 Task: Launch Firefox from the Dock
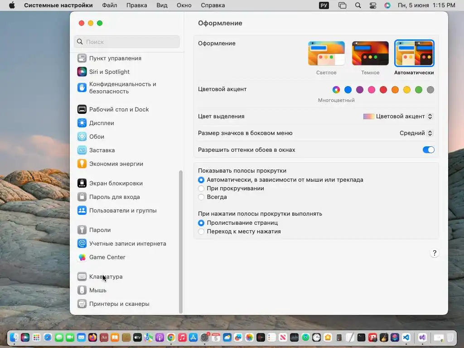pos(92,337)
